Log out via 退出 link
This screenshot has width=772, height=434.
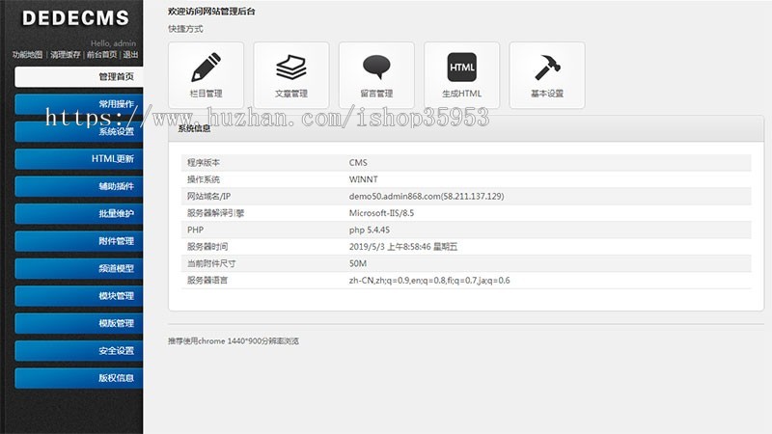pos(130,55)
